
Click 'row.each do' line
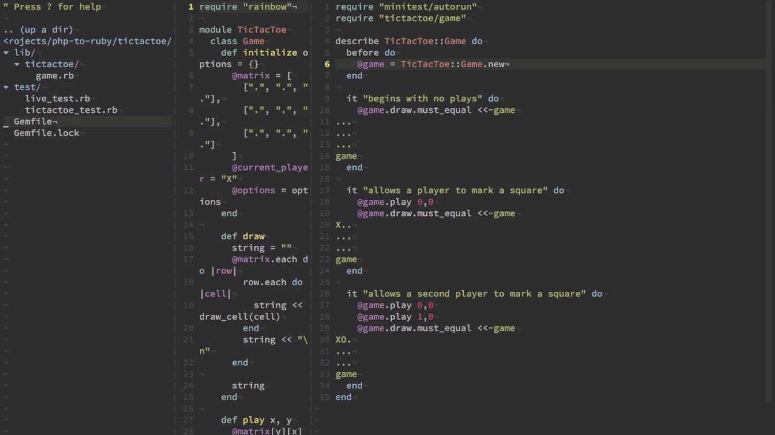coord(272,282)
